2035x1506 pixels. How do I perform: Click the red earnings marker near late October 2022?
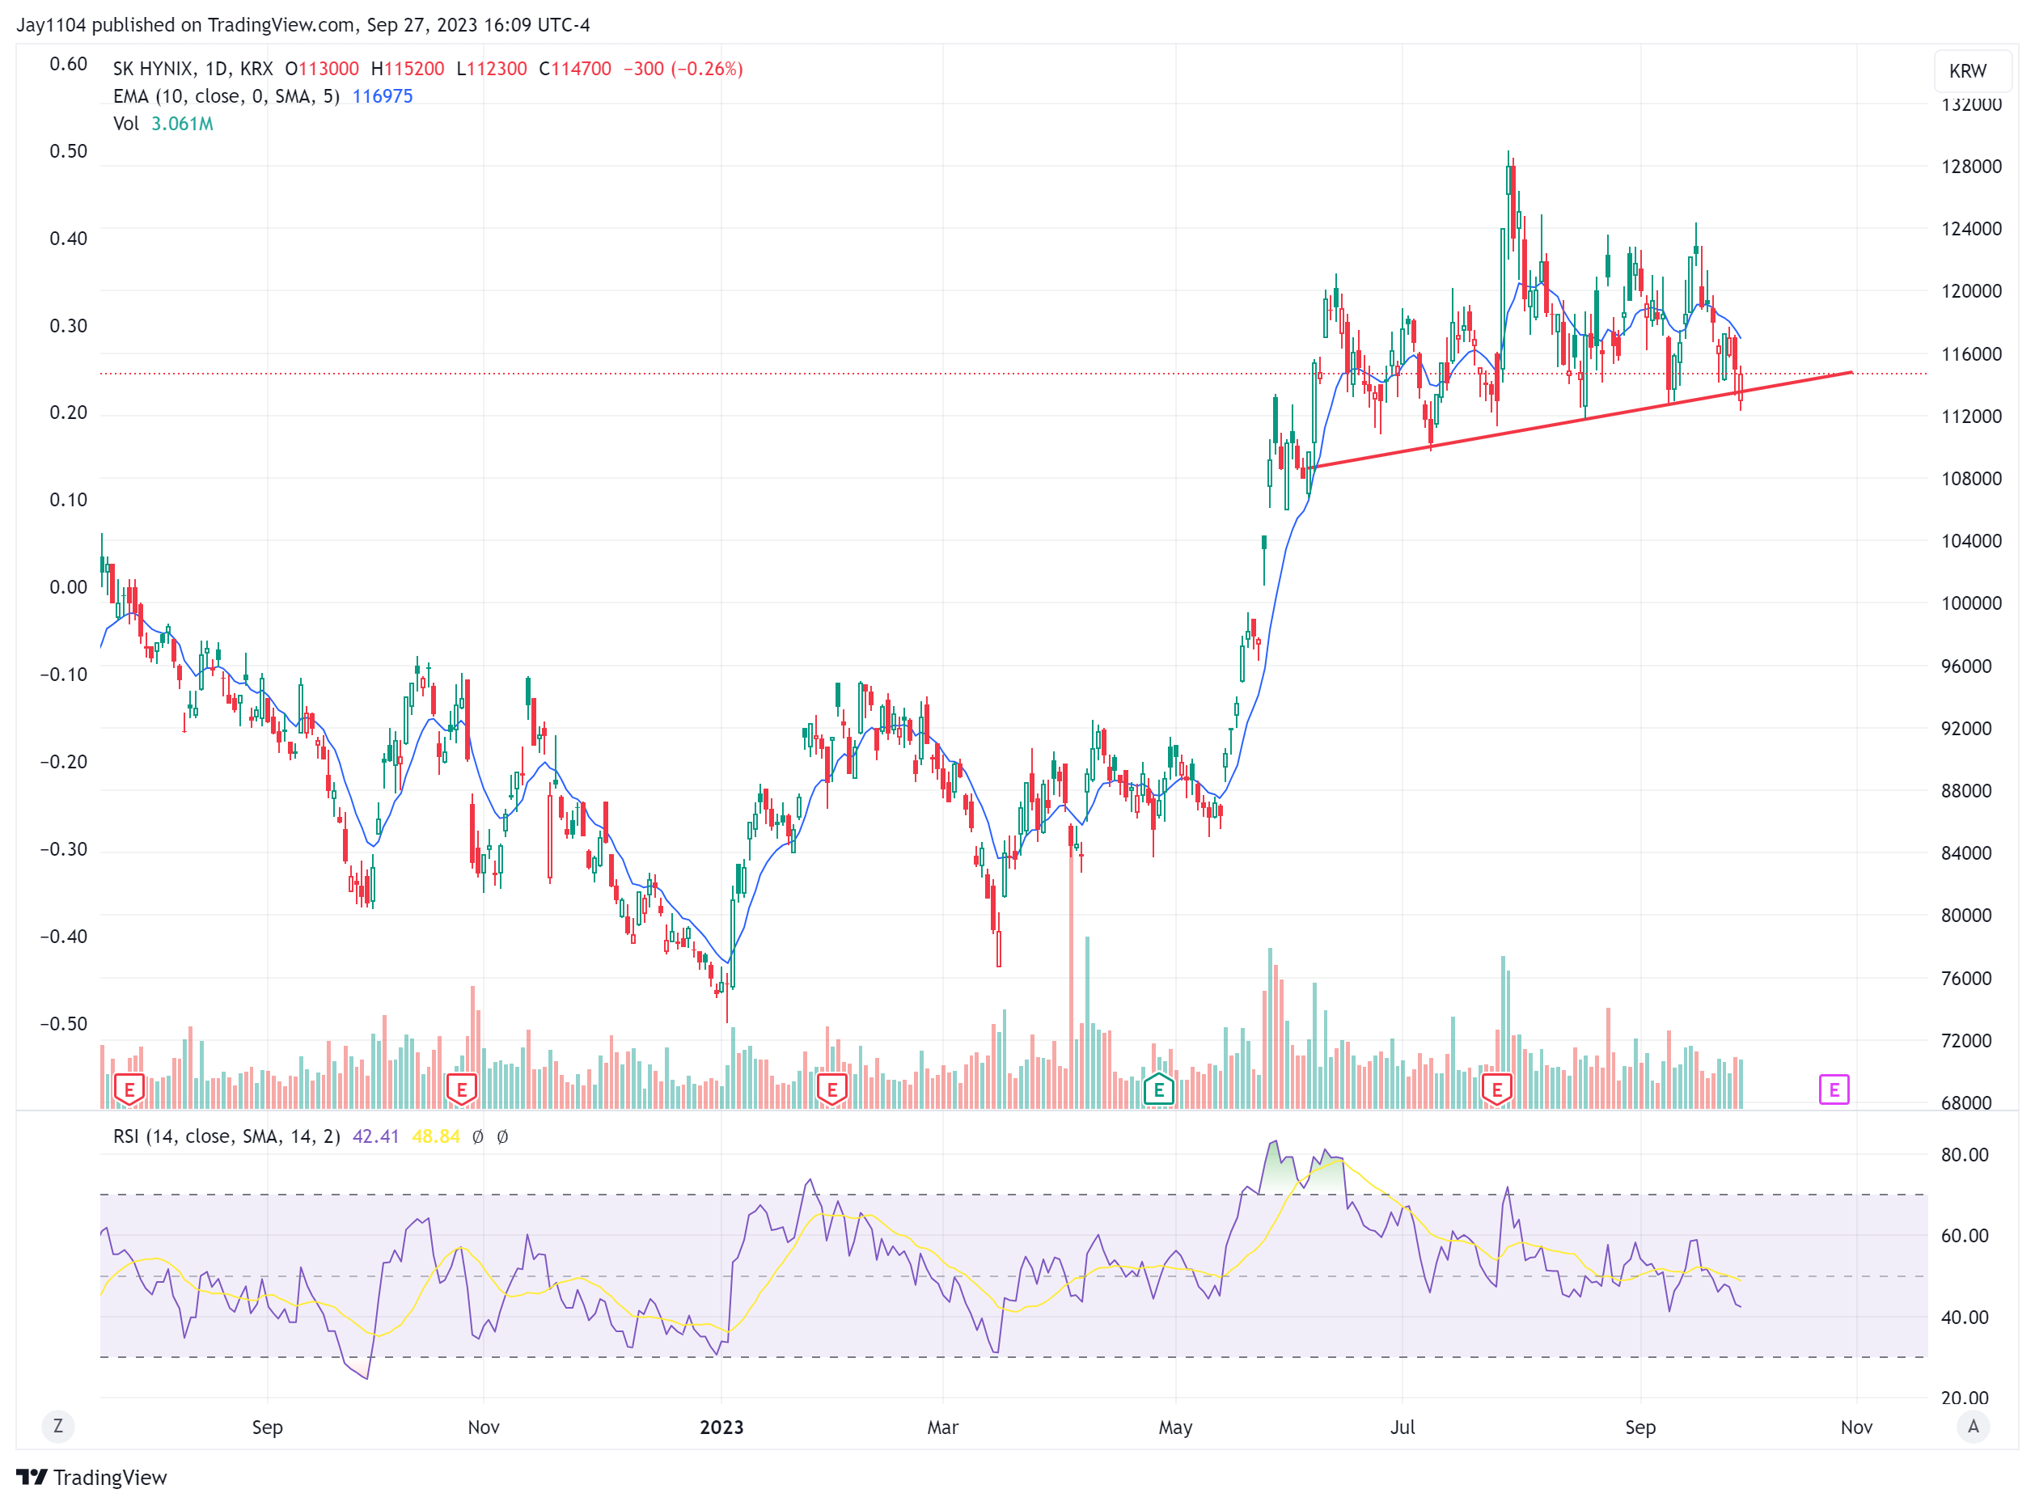[463, 1089]
